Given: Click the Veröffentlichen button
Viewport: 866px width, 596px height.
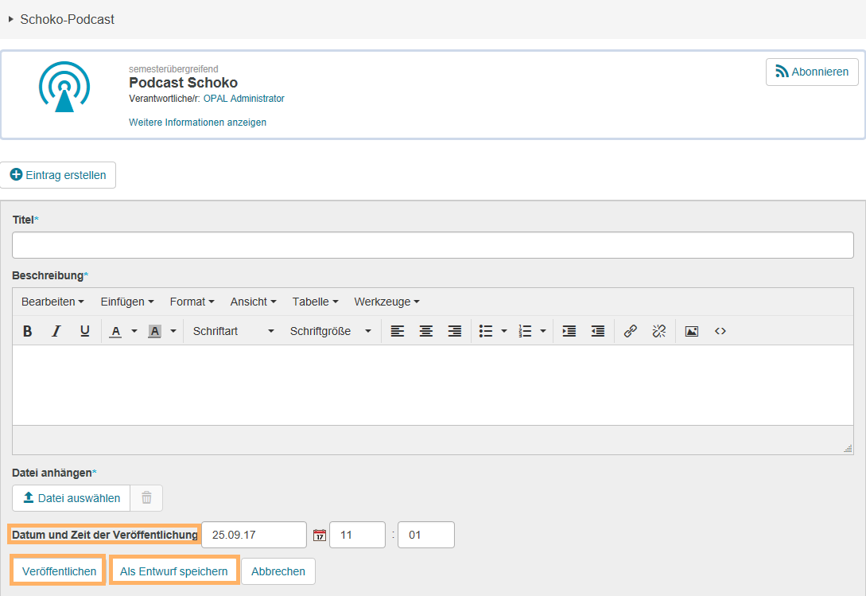Looking at the screenshot, I should click(x=59, y=571).
